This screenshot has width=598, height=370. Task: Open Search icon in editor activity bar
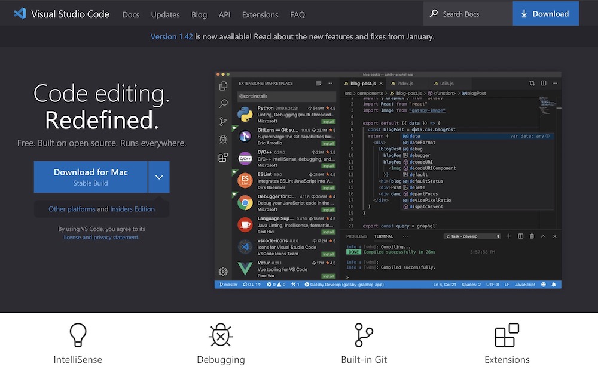click(x=224, y=103)
